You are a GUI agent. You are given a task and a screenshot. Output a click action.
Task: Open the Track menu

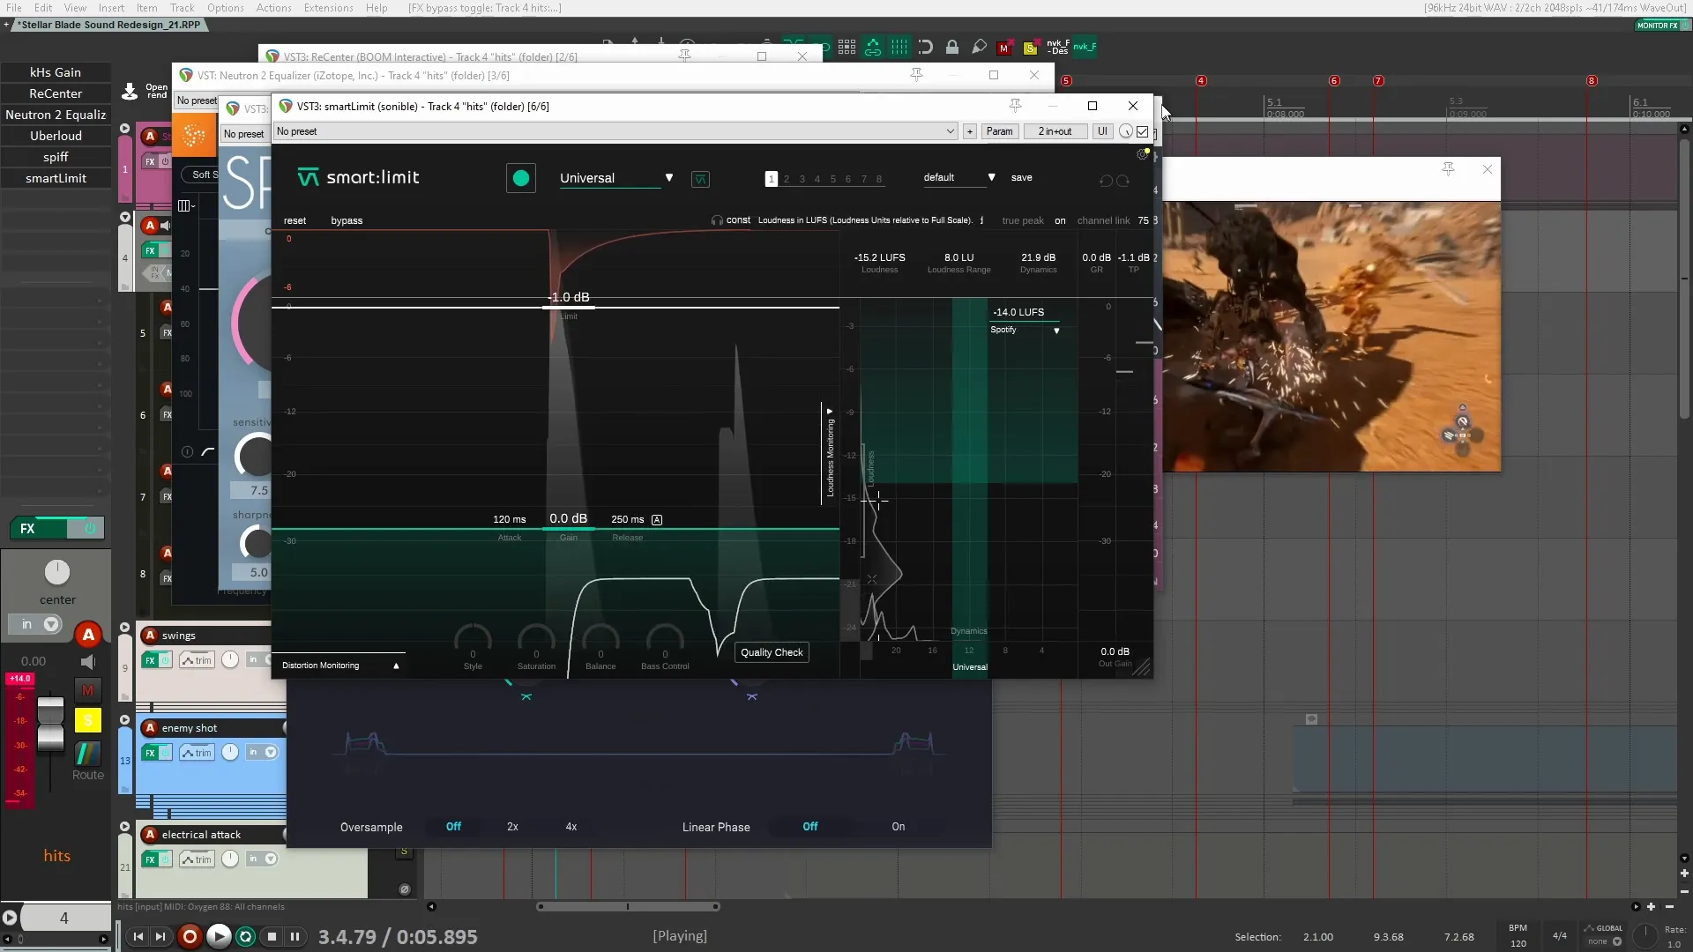click(x=182, y=8)
